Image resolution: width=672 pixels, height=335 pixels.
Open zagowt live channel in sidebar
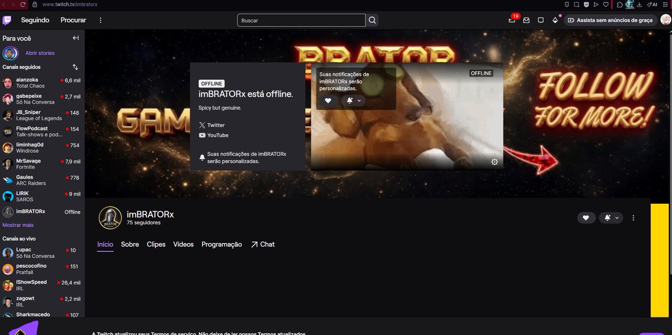click(x=42, y=301)
